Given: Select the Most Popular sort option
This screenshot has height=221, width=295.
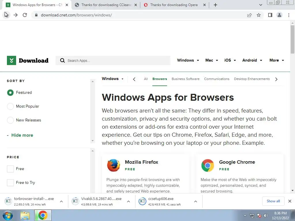Looking at the screenshot, I should coord(10,106).
